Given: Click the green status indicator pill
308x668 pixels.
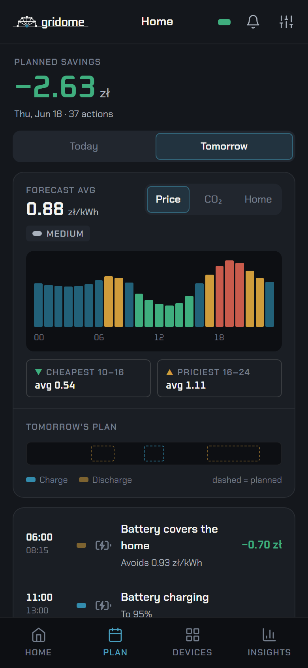Looking at the screenshot, I should coord(224,22).
